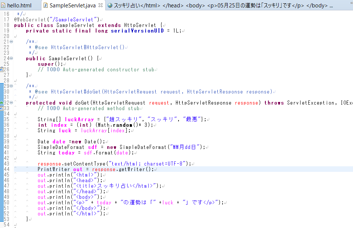
Task: Collapse the SampleServlet constructor fold at line 24
Action: click(11, 58)
